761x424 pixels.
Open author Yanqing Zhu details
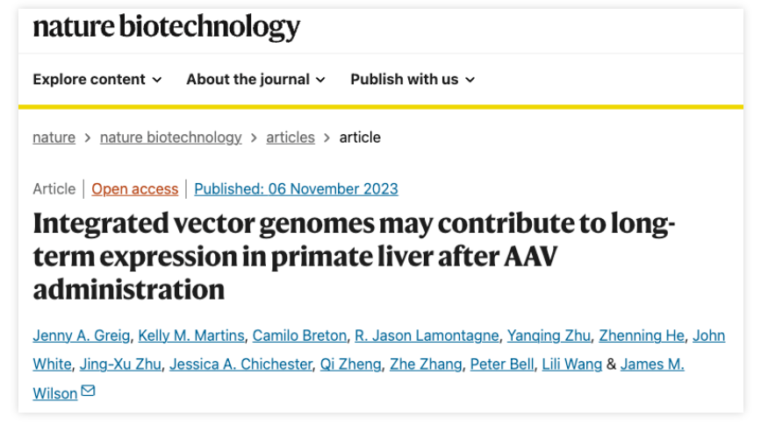pyautogui.click(x=549, y=336)
